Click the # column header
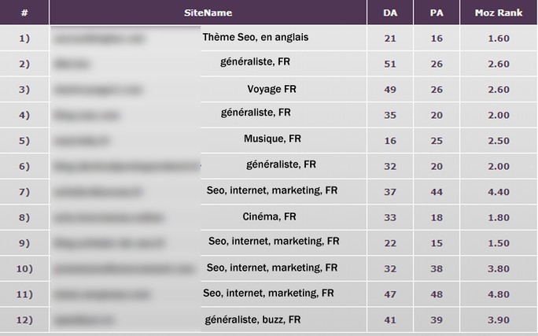The height and width of the screenshot is (336, 538). click(x=24, y=13)
